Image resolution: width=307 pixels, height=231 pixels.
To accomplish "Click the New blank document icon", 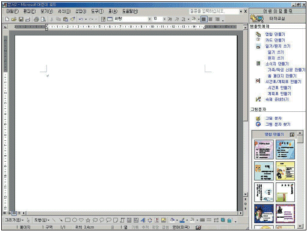I will coord(7,19).
